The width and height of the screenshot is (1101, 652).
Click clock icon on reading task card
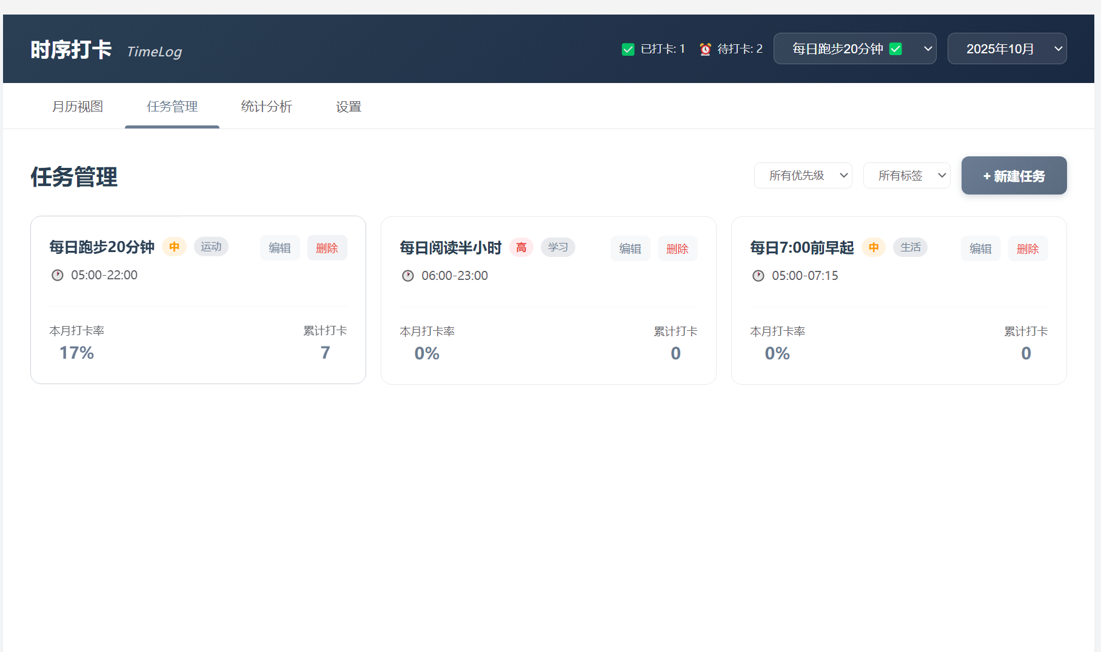408,276
